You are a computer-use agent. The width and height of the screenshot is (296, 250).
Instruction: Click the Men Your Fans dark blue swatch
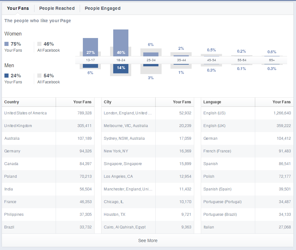click(x=6, y=76)
